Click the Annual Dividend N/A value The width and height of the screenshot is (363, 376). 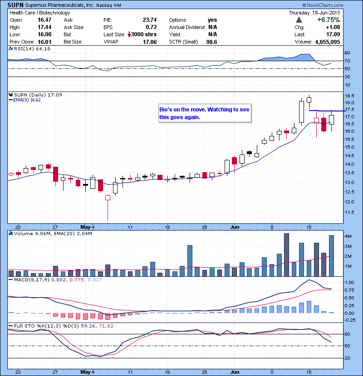(213, 27)
